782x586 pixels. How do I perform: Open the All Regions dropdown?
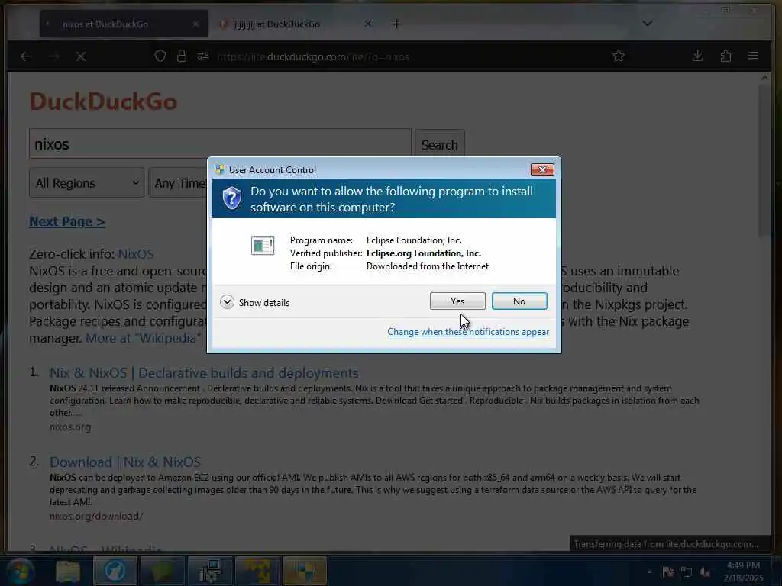(86, 183)
